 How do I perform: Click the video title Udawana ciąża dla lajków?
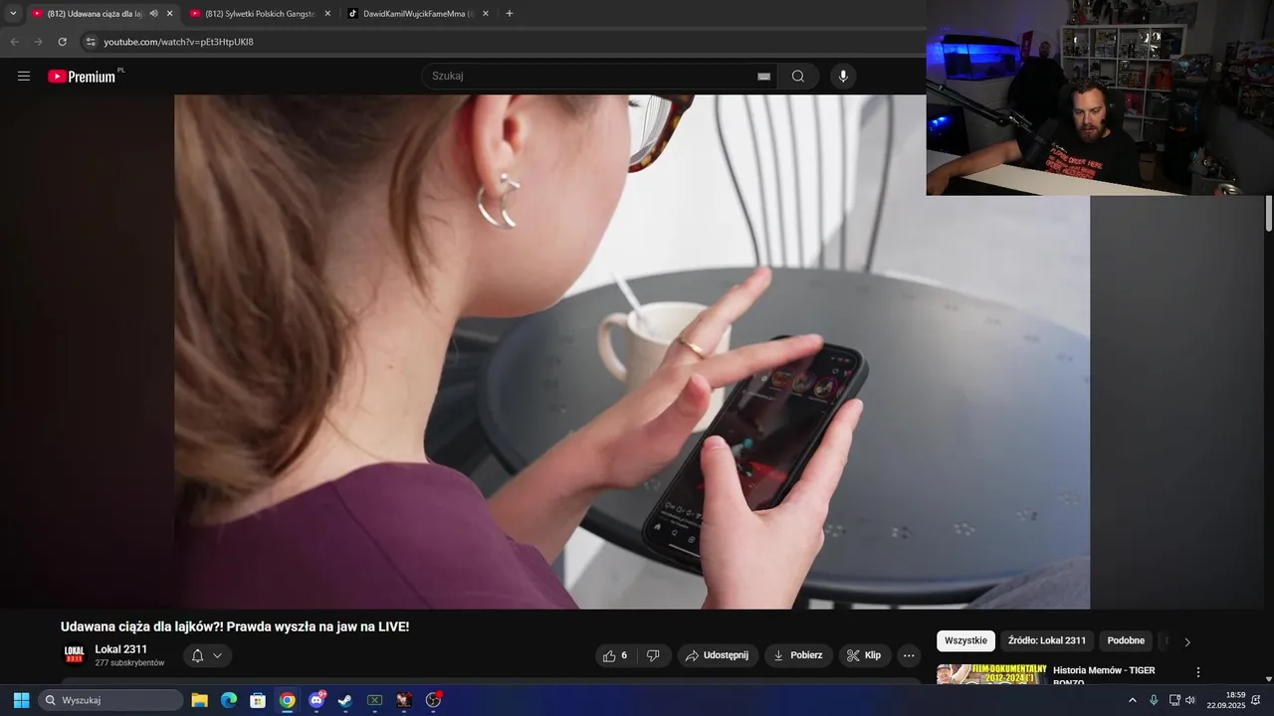235,626
